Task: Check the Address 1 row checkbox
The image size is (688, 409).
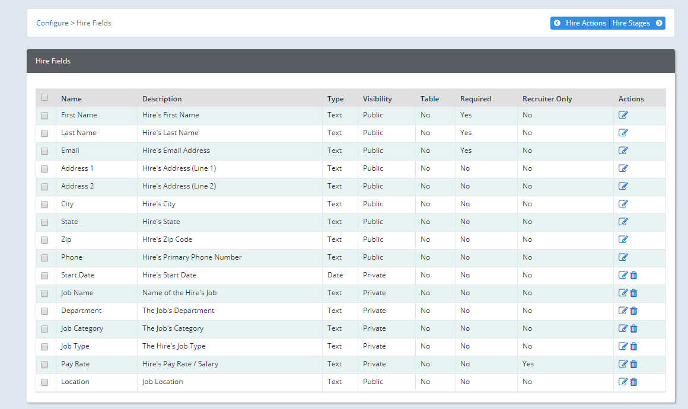Action: point(44,169)
